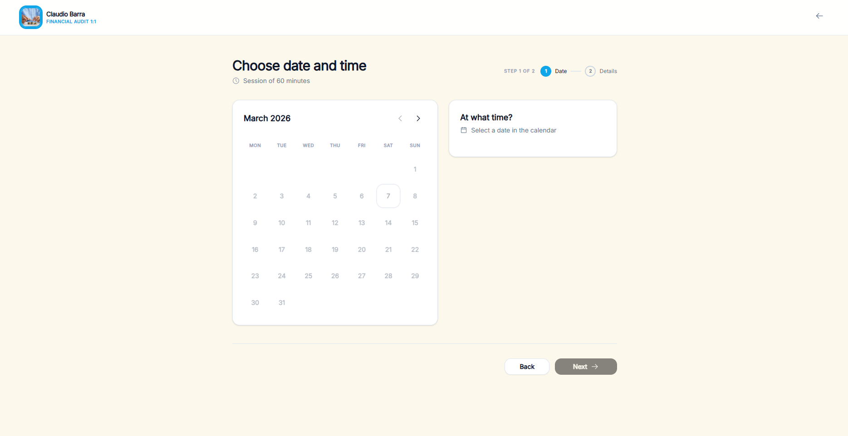The width and height of the screenshot is (848, 436).
Task: Select March 31 on the calendar
Action: (282, 302)
